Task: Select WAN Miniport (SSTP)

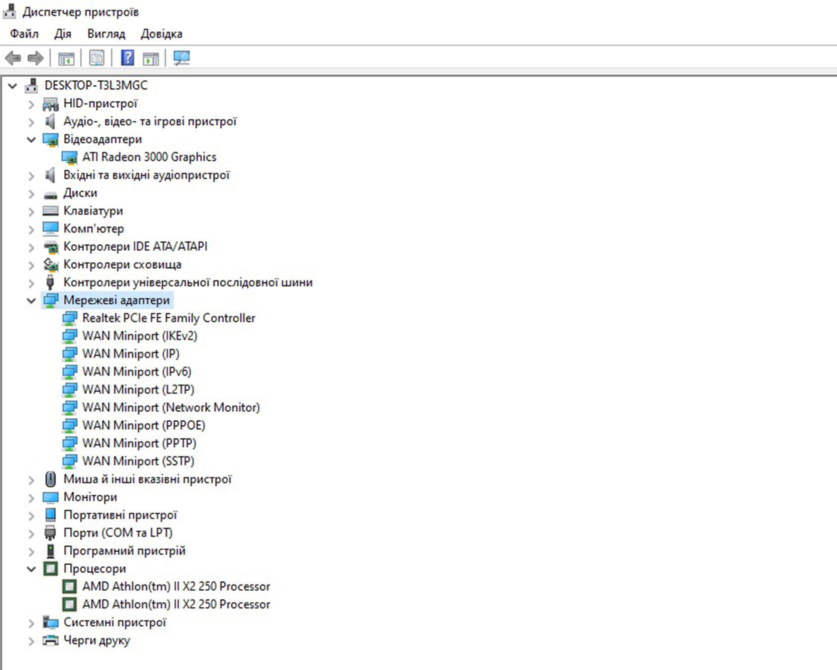Action: 138,461
